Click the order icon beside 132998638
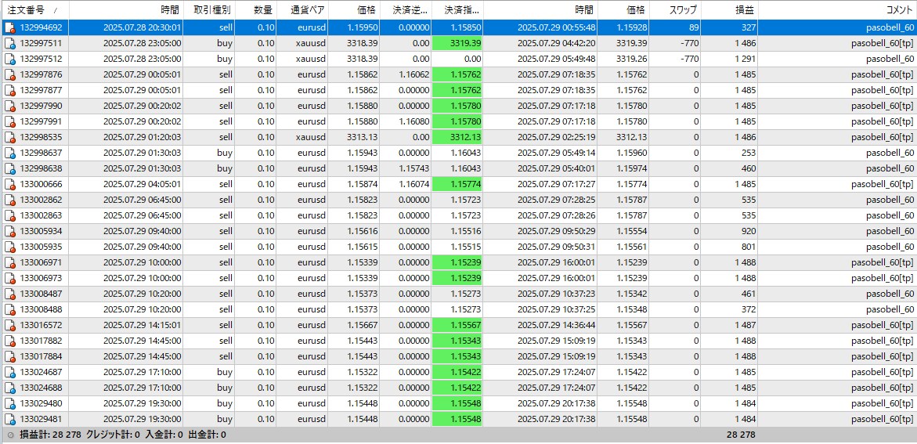 click(x=9, y=168)
